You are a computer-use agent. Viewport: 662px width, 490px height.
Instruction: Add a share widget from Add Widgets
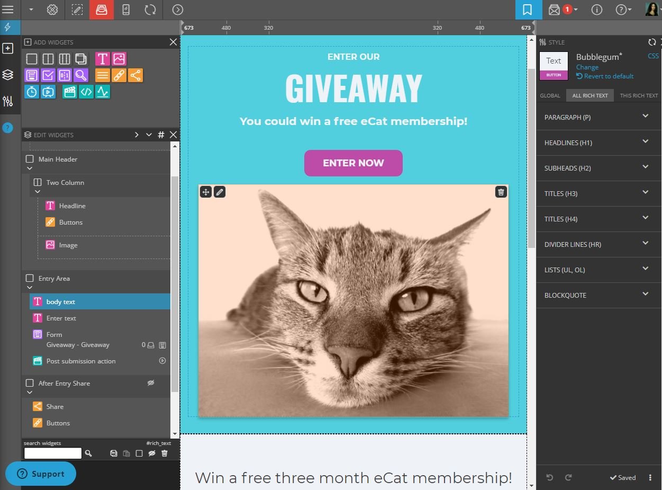pos(135,75)
